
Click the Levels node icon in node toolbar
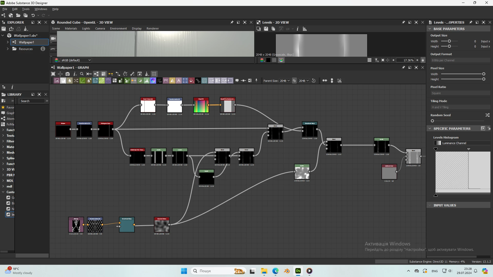point(147,81)
